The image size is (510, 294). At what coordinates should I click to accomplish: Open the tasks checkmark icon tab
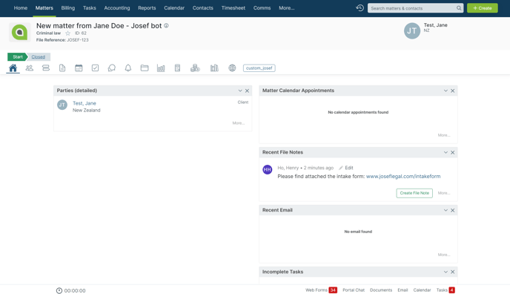[x=96, y=68]
